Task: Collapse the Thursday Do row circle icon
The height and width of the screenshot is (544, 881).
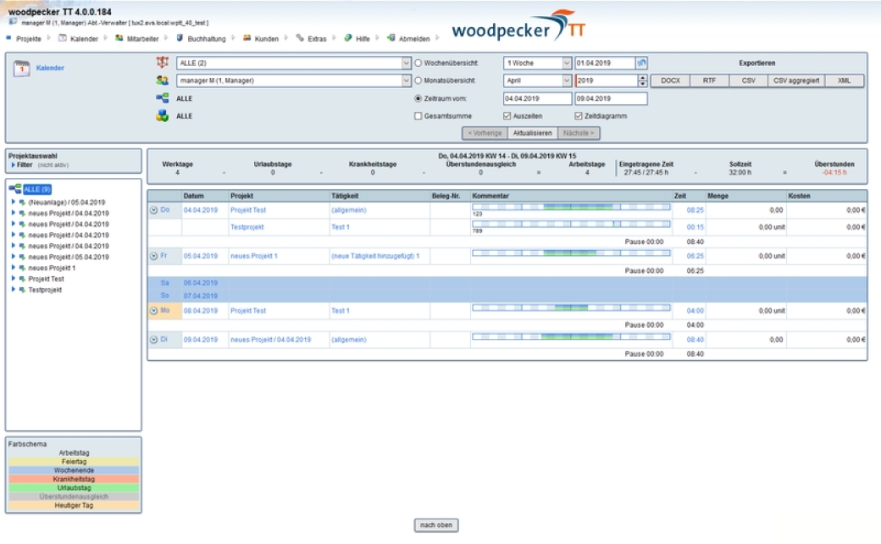Action: pos(153,210)
